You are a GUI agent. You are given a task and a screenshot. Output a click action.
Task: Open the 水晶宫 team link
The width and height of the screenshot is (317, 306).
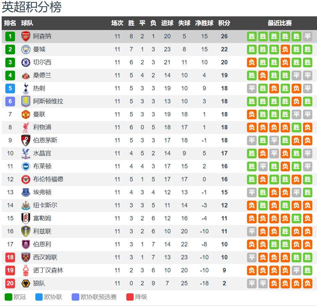coord(42,153)
